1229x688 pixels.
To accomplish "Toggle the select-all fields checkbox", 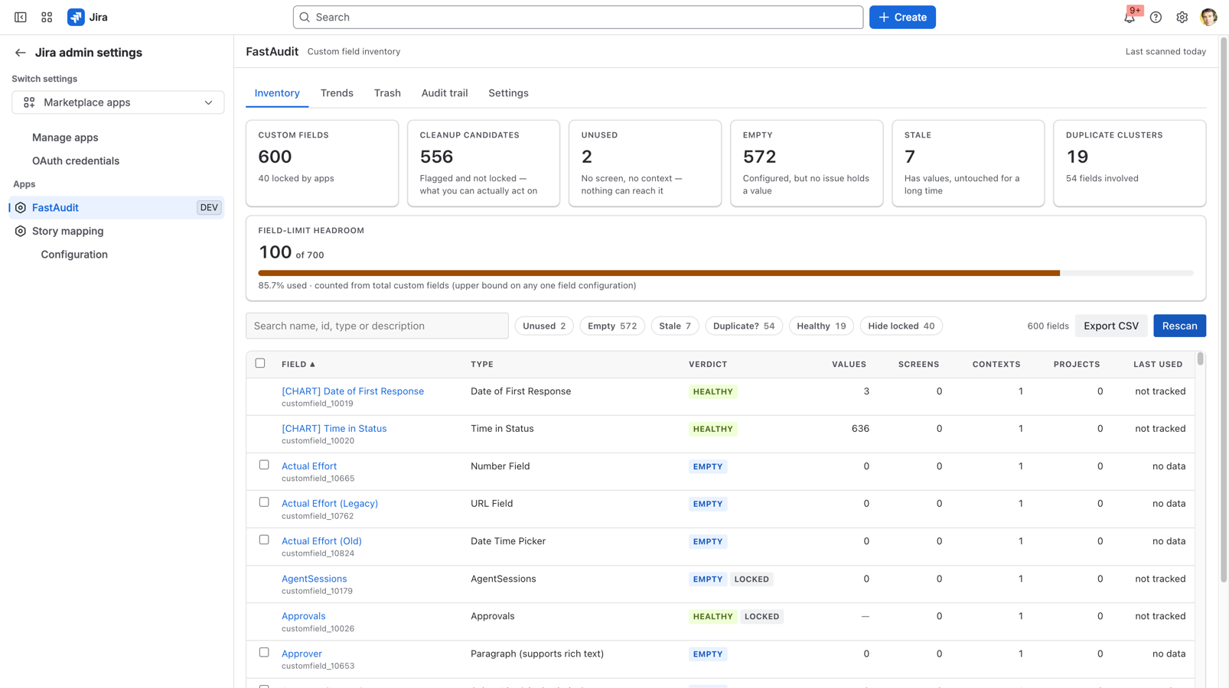I will click(260, 363).
